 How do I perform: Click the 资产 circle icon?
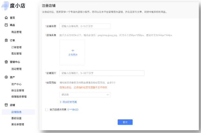(x=6, y=77)
